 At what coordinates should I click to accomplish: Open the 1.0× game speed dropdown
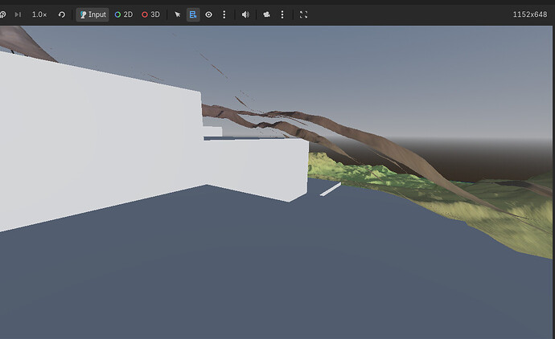point(39,14)
